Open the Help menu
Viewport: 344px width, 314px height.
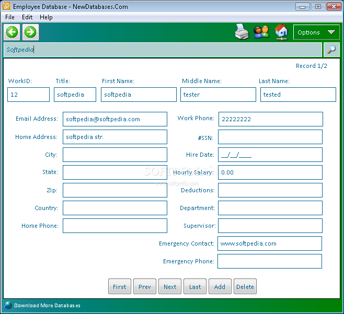[46, 17]
